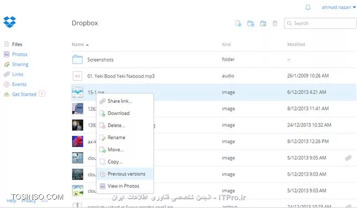Click the Events clock icon
The image size is (357, 208).
click(7, 84)
